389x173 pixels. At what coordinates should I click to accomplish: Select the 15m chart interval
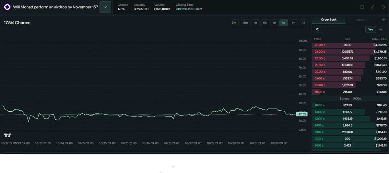245,23
